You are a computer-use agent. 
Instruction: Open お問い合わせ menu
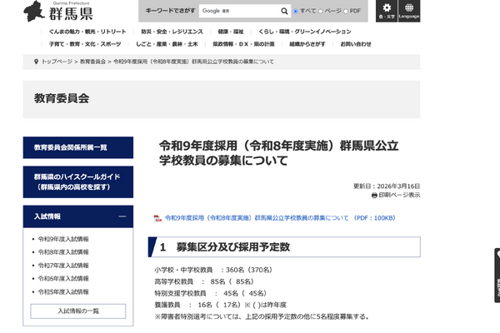(x=356, y=44)
